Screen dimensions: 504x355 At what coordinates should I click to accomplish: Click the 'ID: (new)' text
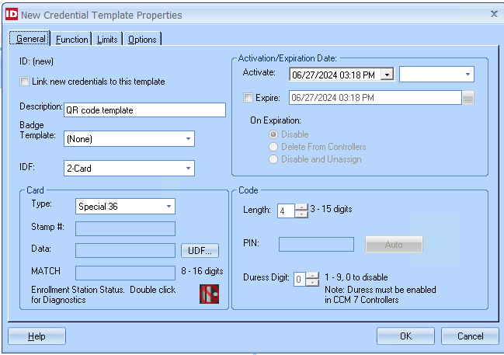[36, 61]
